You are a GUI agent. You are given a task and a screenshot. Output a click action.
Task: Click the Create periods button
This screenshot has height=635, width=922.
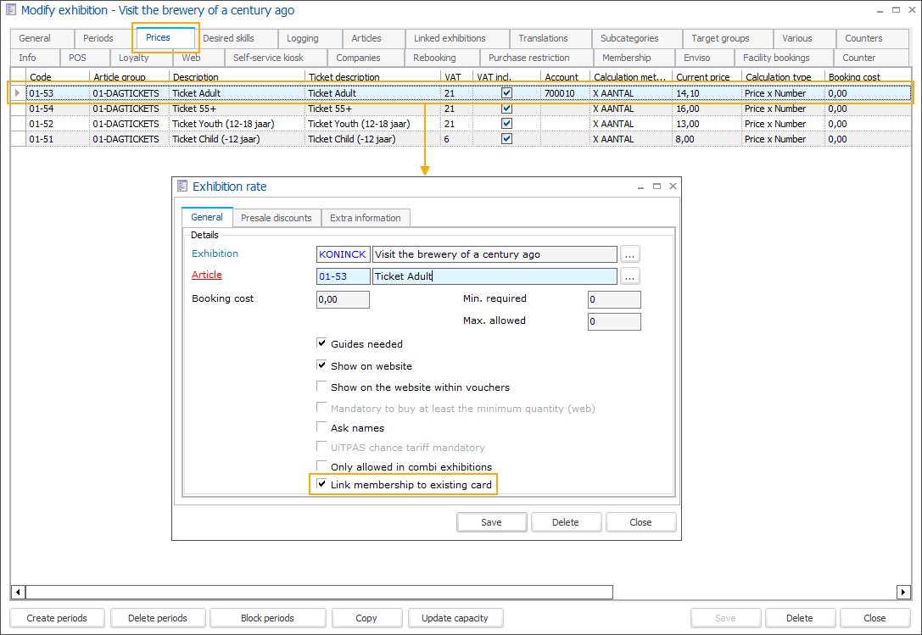pos(56,618)
